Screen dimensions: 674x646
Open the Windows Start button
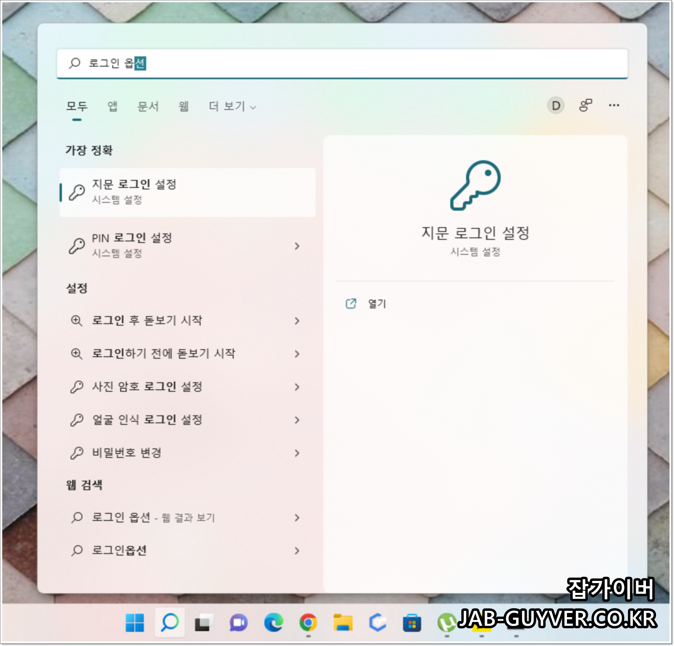(x=135, y=623)
